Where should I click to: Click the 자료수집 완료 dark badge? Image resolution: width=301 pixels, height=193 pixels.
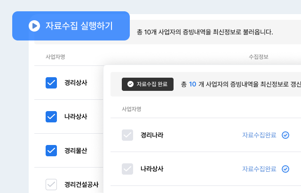pyautogui.click(x=148, y=84)
